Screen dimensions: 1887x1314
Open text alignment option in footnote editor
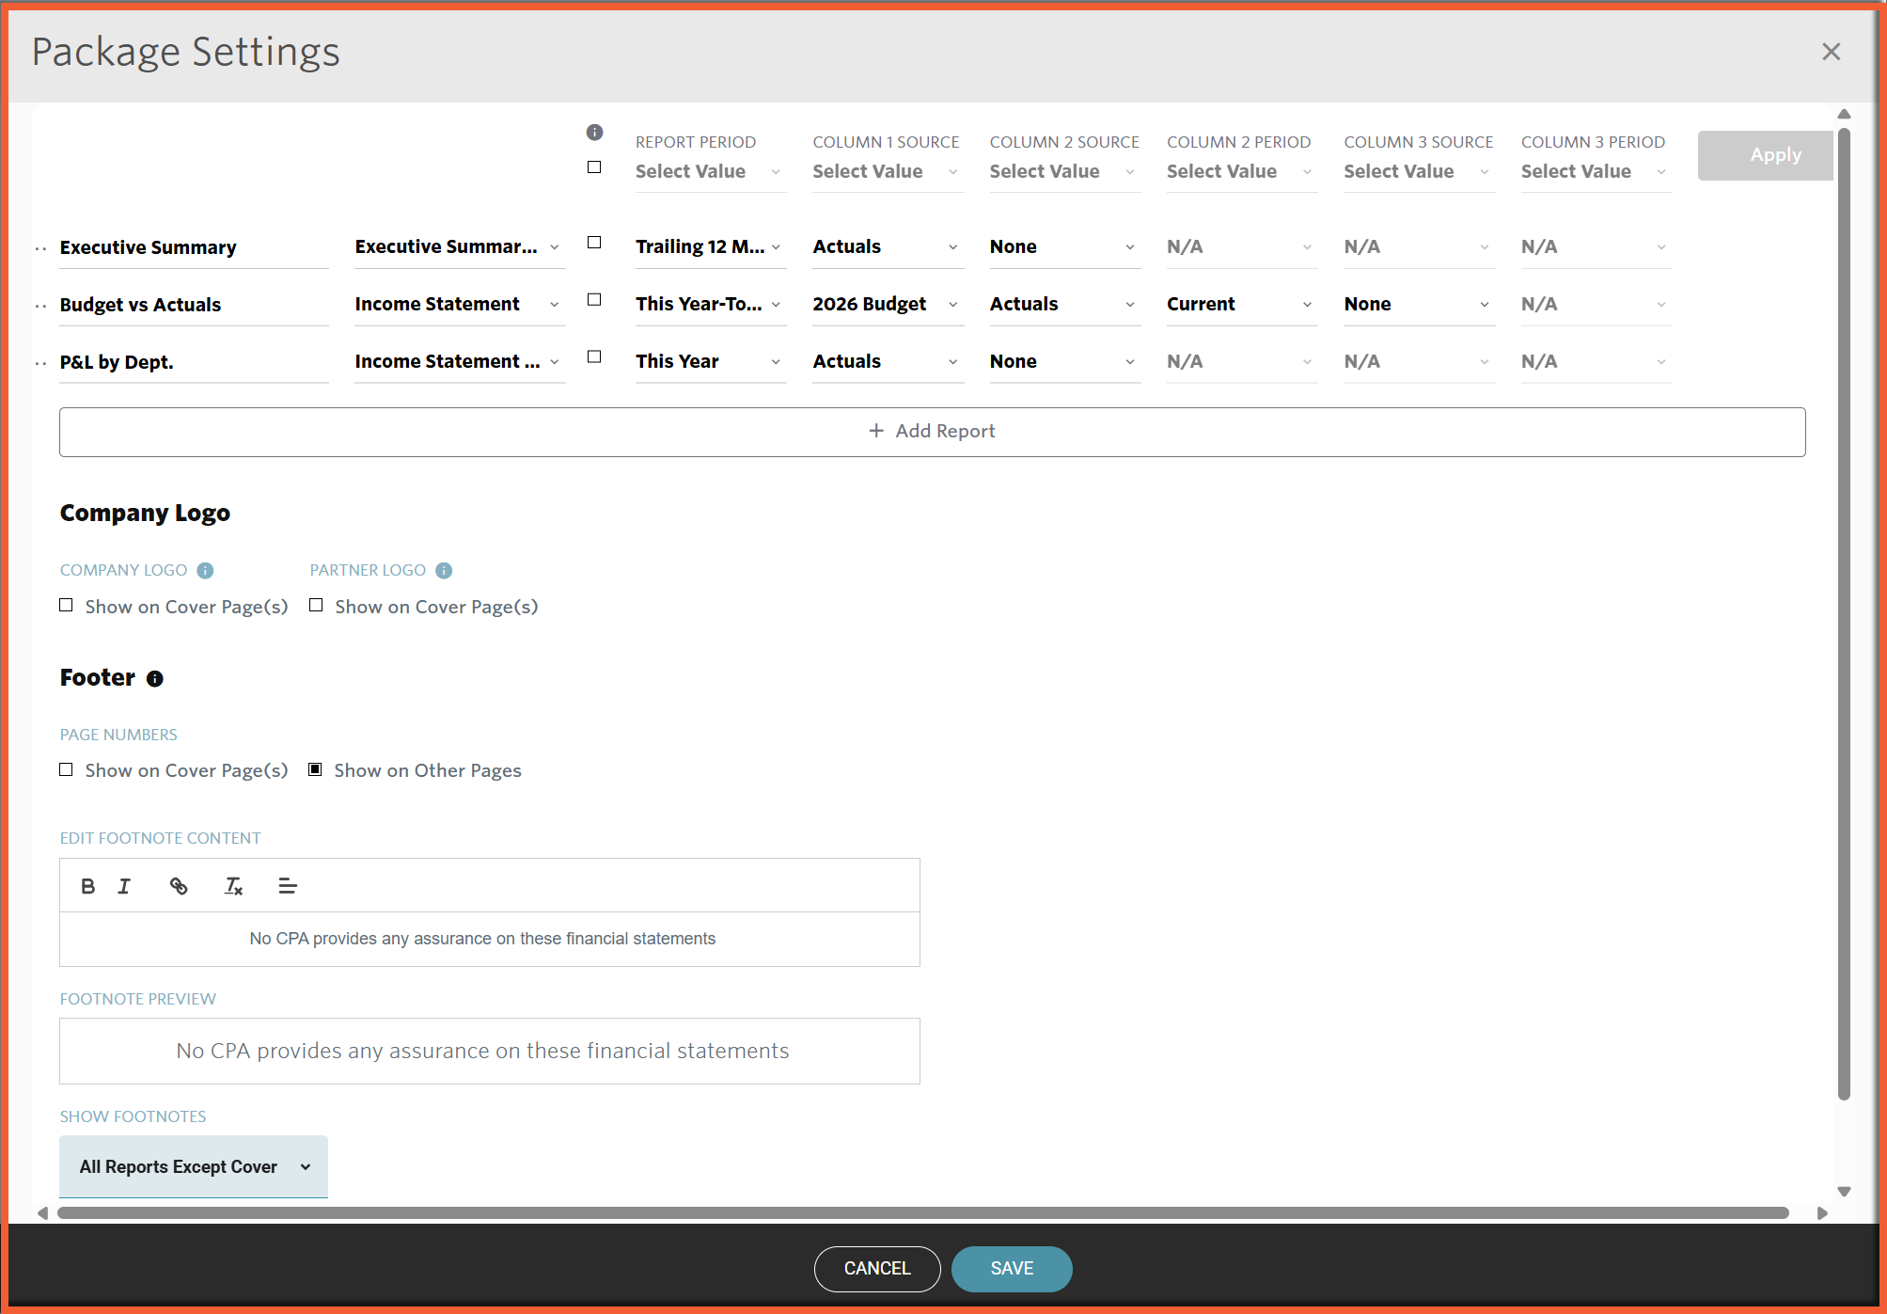pyautogui.click(x=288, y=886)
